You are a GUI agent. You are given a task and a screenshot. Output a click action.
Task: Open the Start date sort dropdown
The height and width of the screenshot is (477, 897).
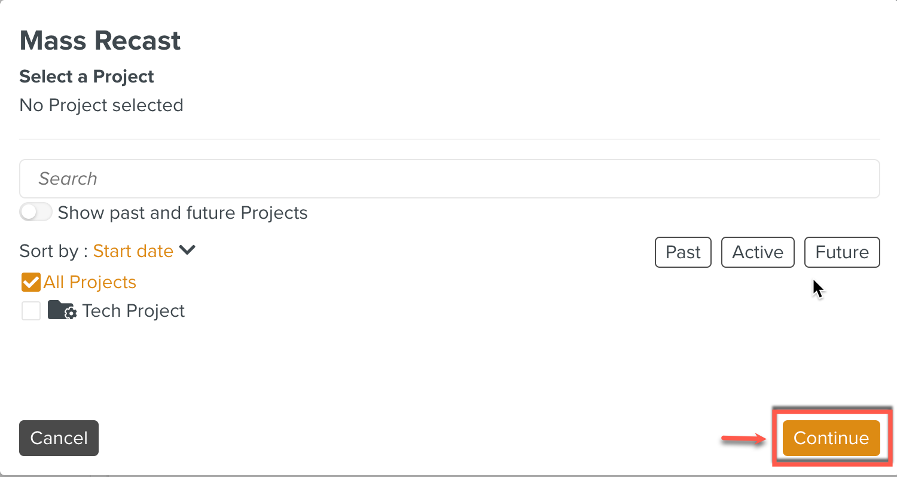(x=133, y=251)
